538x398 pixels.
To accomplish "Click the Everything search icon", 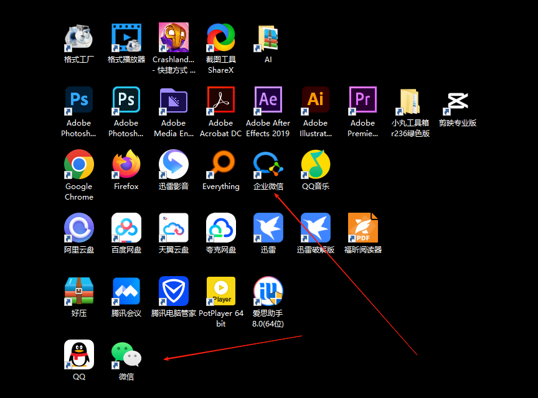I will 221,164.
